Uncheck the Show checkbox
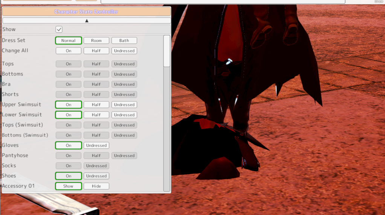 coord(59,29)
